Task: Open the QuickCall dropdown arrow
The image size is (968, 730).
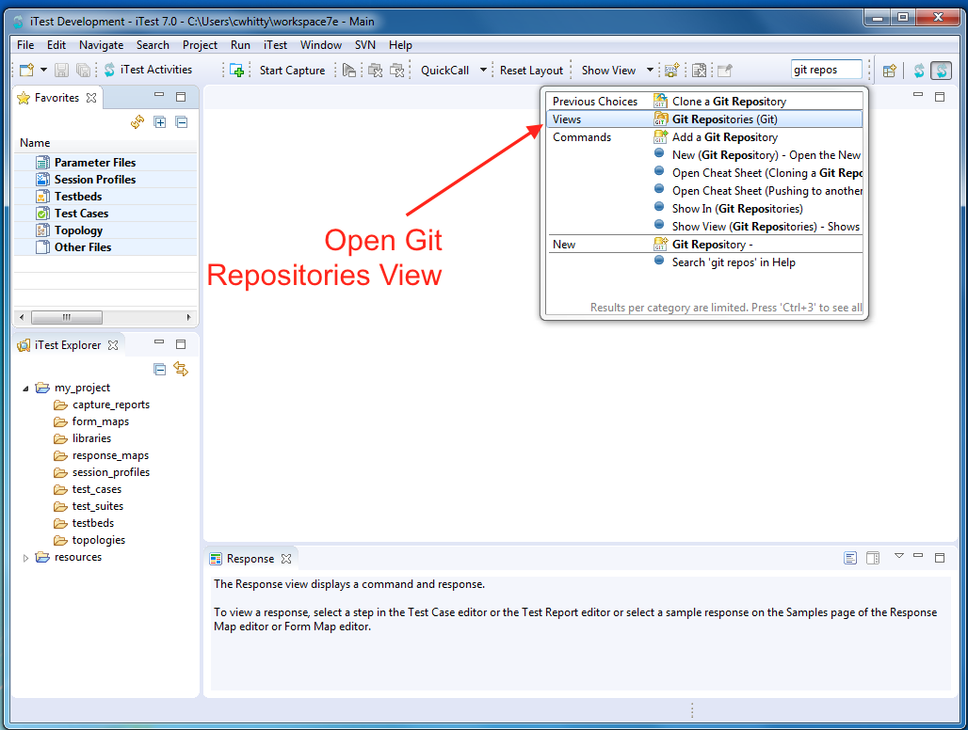Action: tap(483, 70)
